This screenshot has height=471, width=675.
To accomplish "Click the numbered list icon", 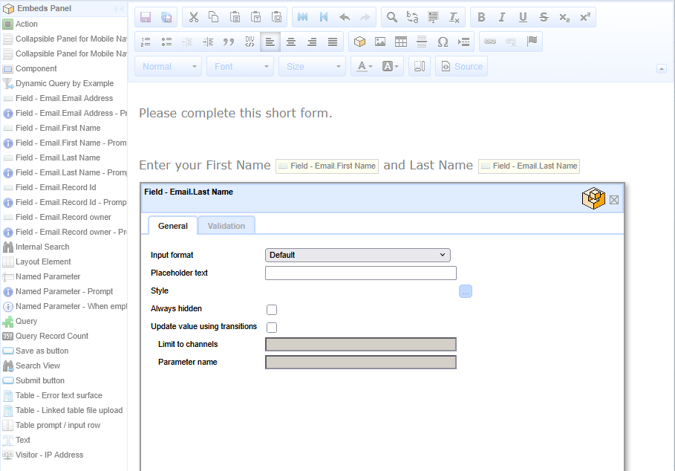I will point(146,42).
